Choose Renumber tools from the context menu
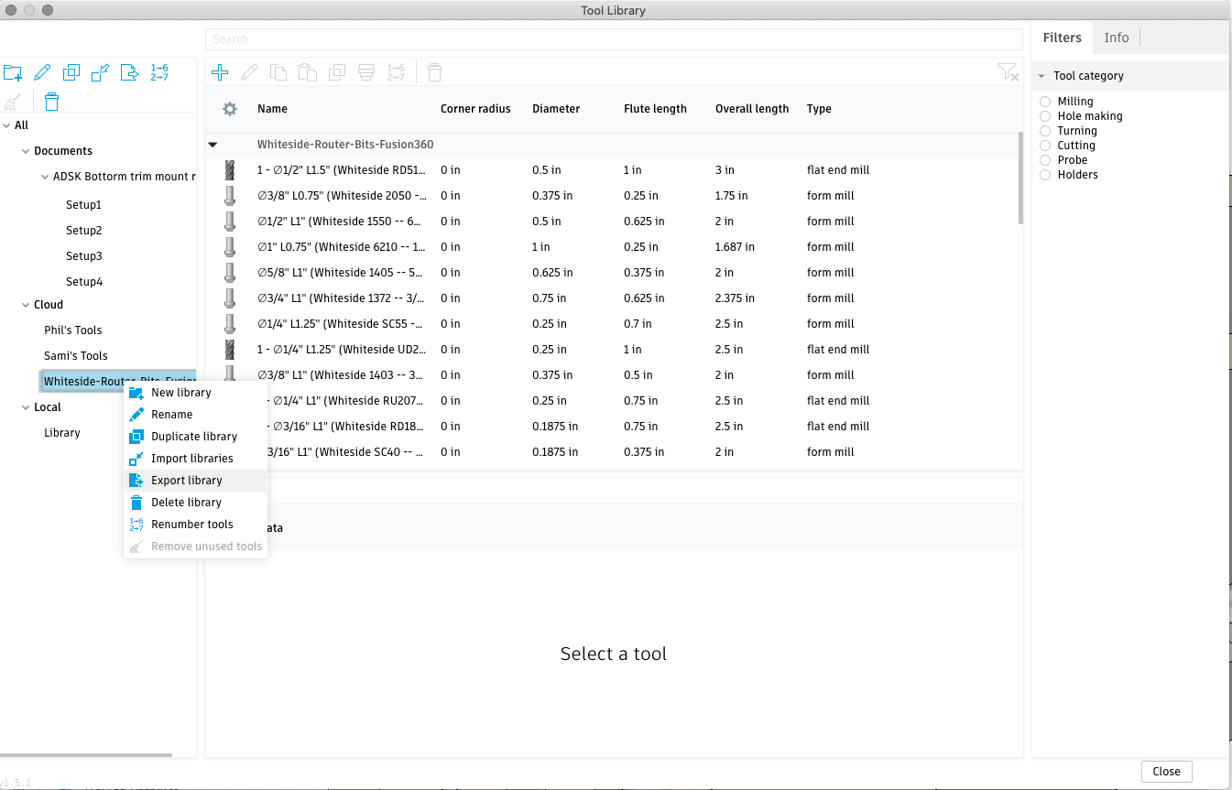 coord(195,525)
